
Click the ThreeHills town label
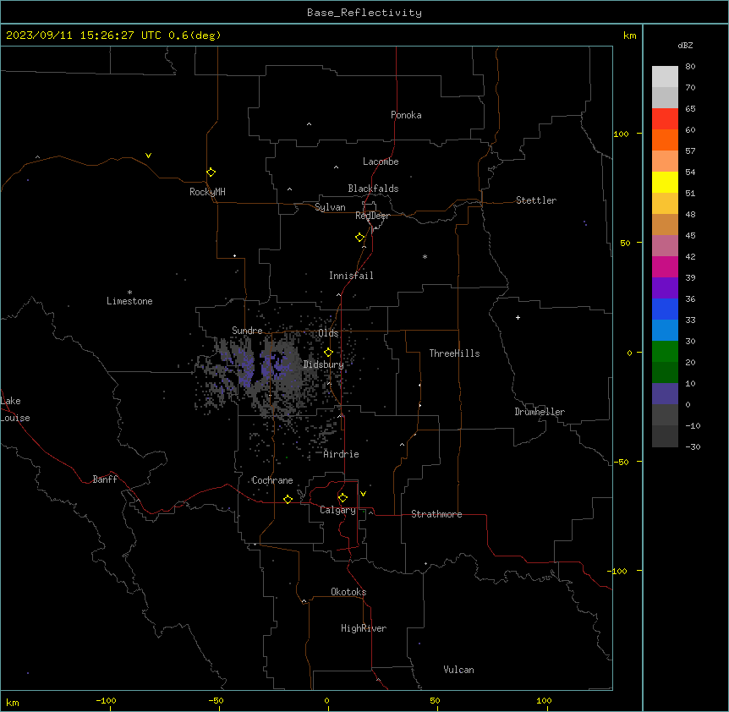point(454,353)
